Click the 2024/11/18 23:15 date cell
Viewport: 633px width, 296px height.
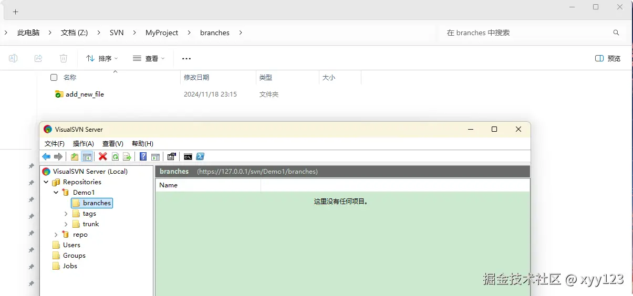pos(210,94)
